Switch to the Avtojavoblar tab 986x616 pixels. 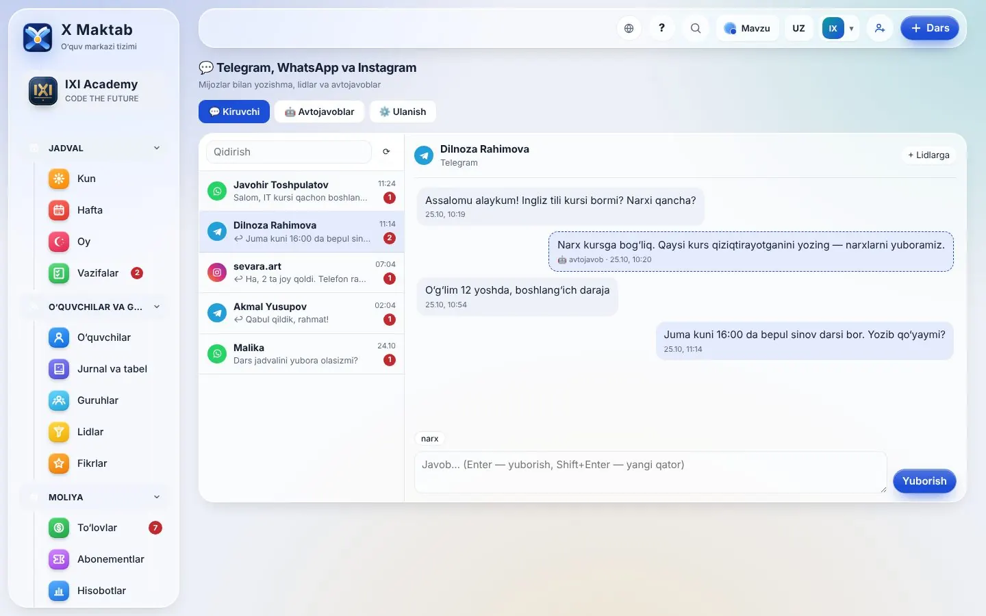(320, 112)
